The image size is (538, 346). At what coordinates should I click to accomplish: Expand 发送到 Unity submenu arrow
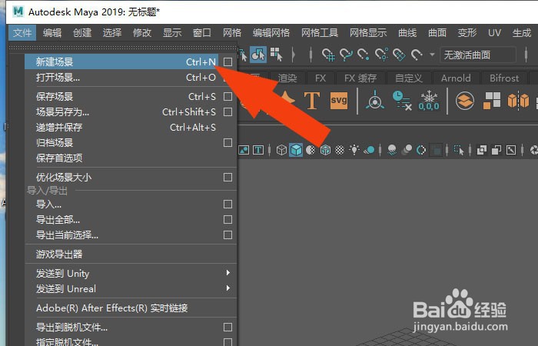[x=227, y=273]
